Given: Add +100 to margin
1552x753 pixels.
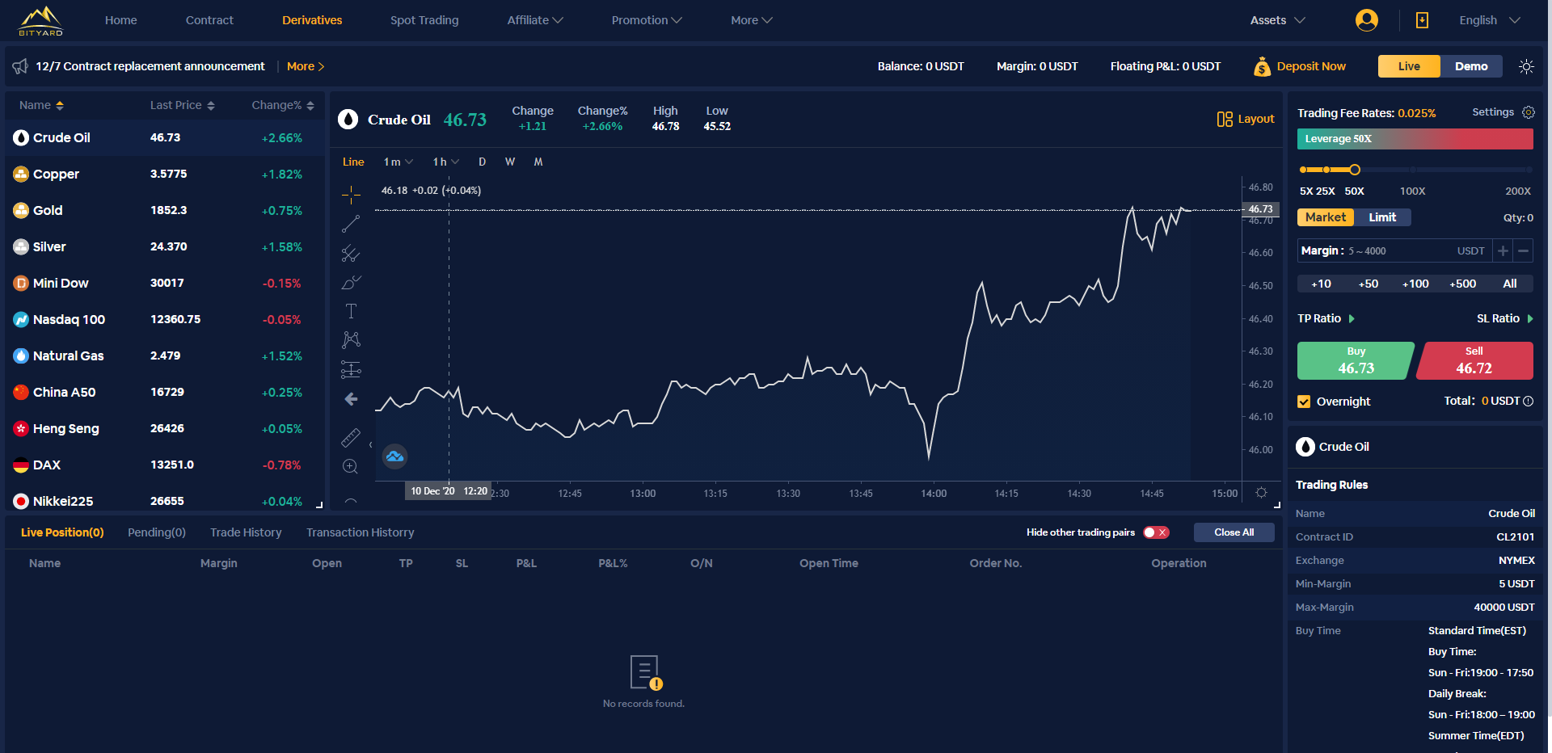Looking at the screenshot, I should click(x=1415, y=284).
